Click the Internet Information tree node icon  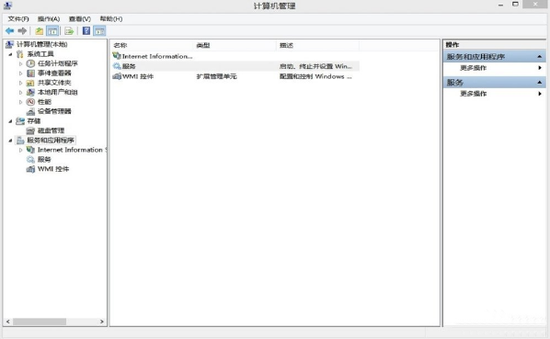point(31,150)
